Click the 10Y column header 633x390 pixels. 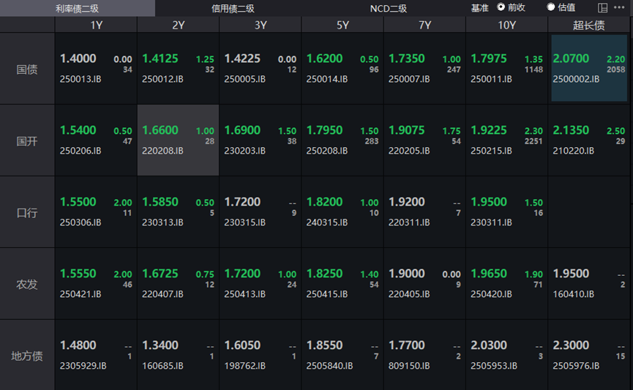pyautogui.click(x=506, y=25)
